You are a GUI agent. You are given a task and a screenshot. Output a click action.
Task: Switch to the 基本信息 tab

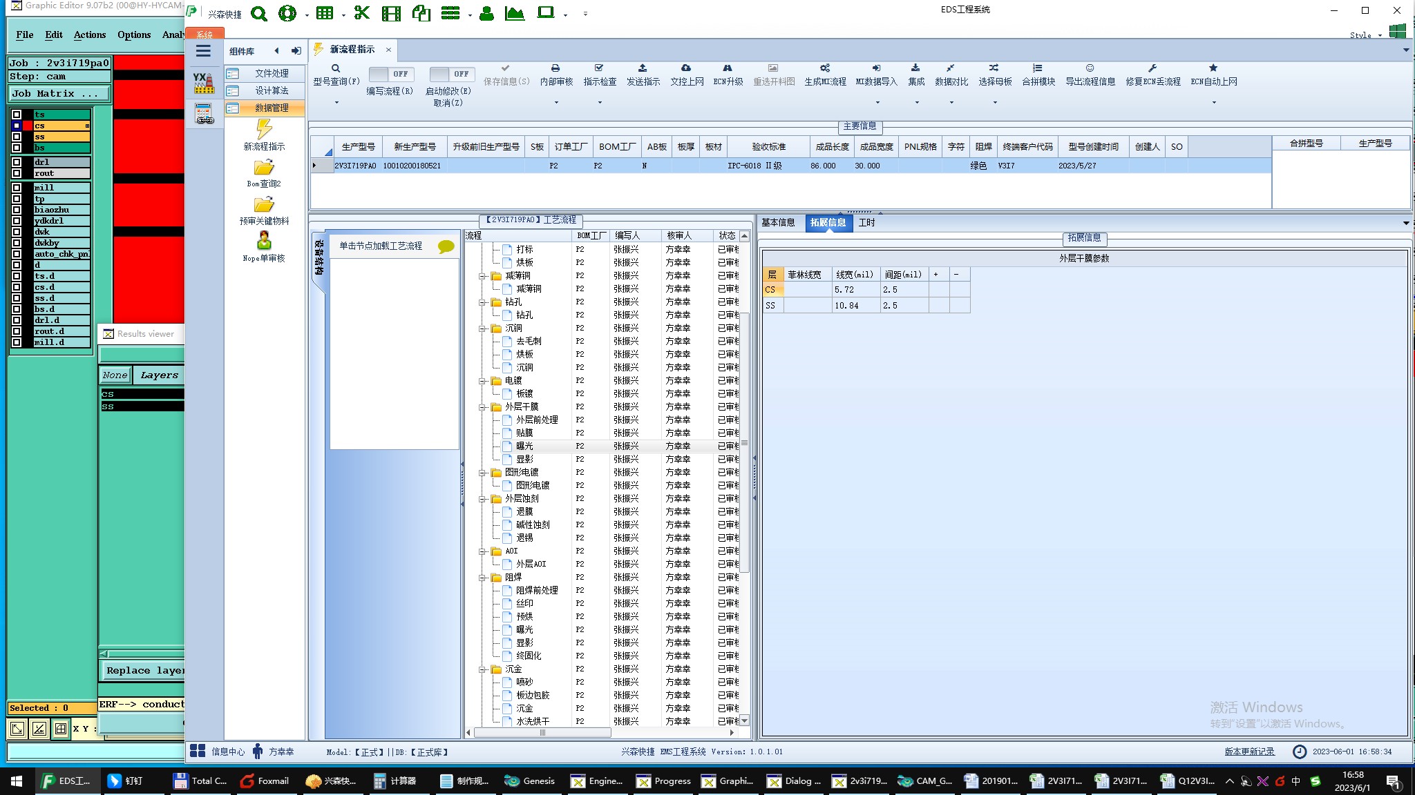[778, 222]
